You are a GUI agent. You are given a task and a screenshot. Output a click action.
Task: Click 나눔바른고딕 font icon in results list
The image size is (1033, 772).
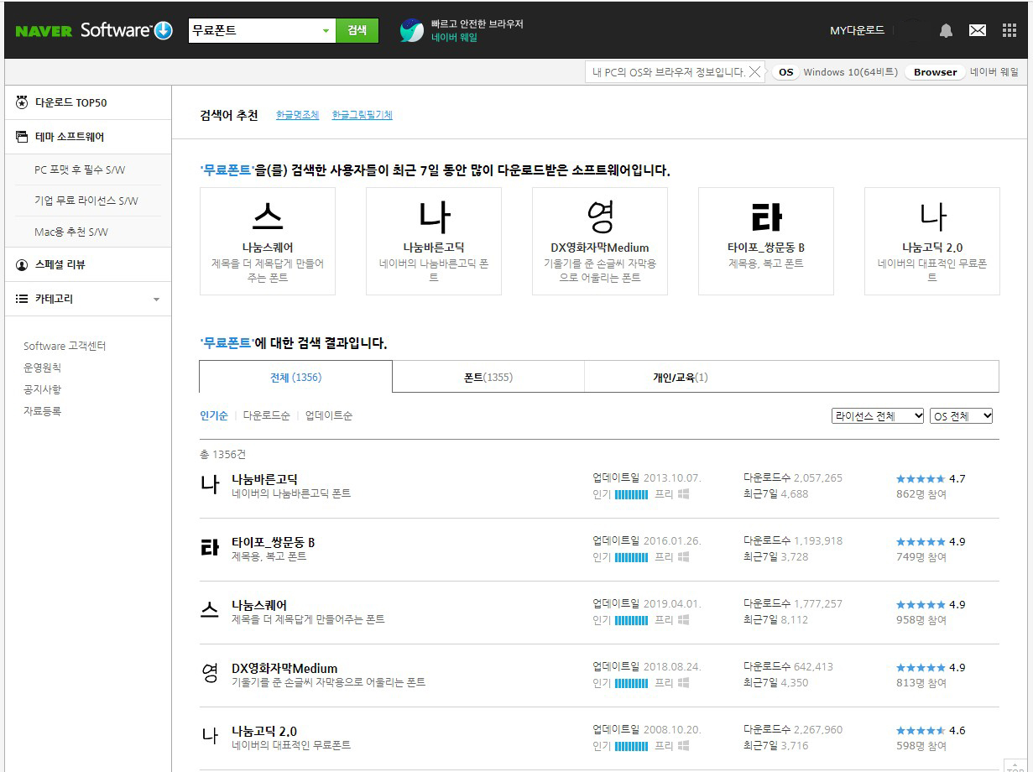[x=210, y=484]
